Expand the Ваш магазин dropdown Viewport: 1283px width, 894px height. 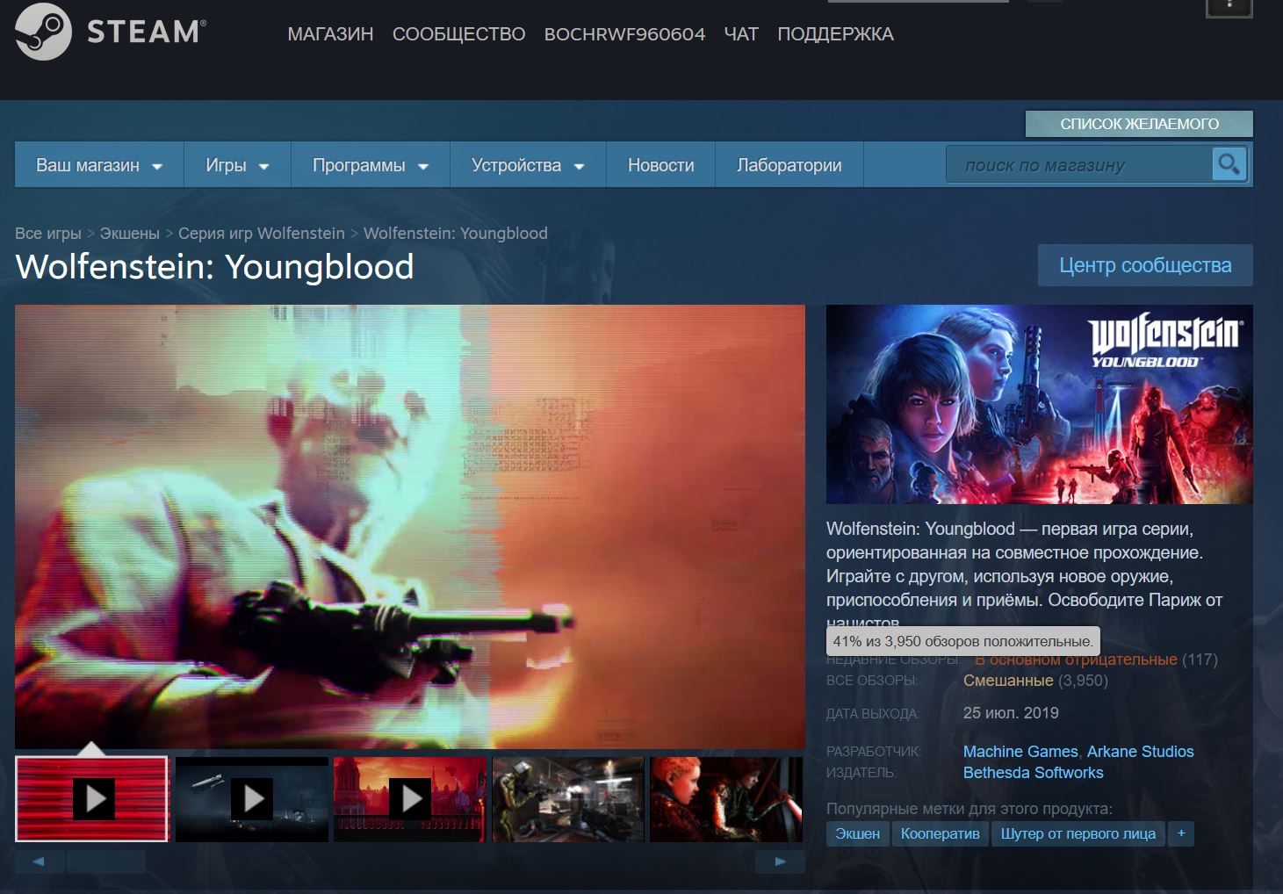tap(99, 165)
